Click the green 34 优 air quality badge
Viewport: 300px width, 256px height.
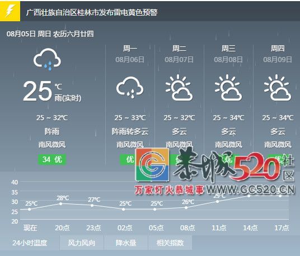click(x=52, y=159)
